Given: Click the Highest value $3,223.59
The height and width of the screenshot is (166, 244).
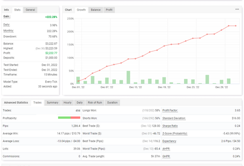Looking at the screenshot, I should tap(51, 48).
